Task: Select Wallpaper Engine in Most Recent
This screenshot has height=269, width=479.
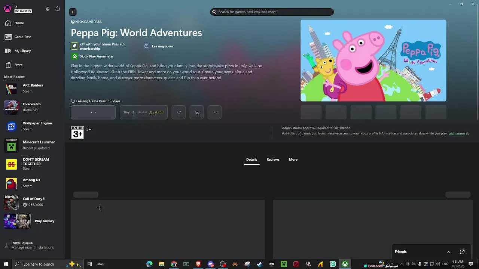Action: pyautogui.click(x=32, y=126)
